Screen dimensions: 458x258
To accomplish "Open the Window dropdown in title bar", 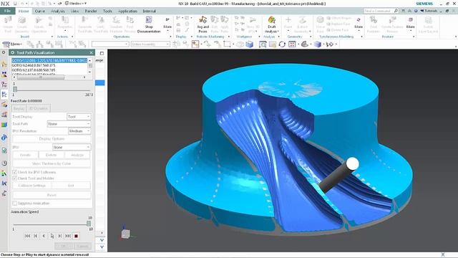I will coord(76,4).
